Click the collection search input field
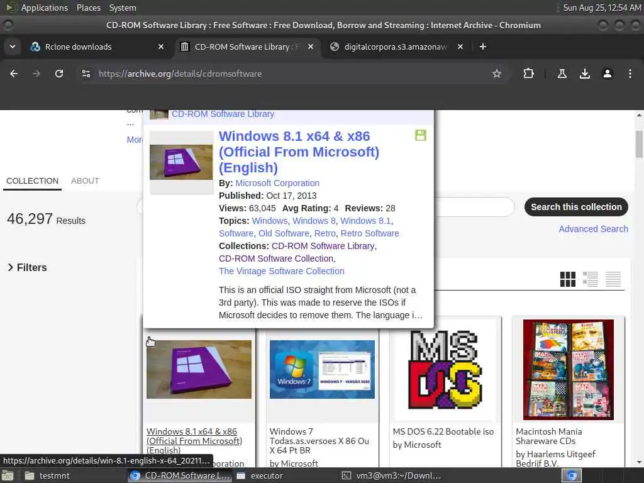Image resolution: width=644 pixels, height=483 pixels. pyautogui.click(x=473, y=207)
